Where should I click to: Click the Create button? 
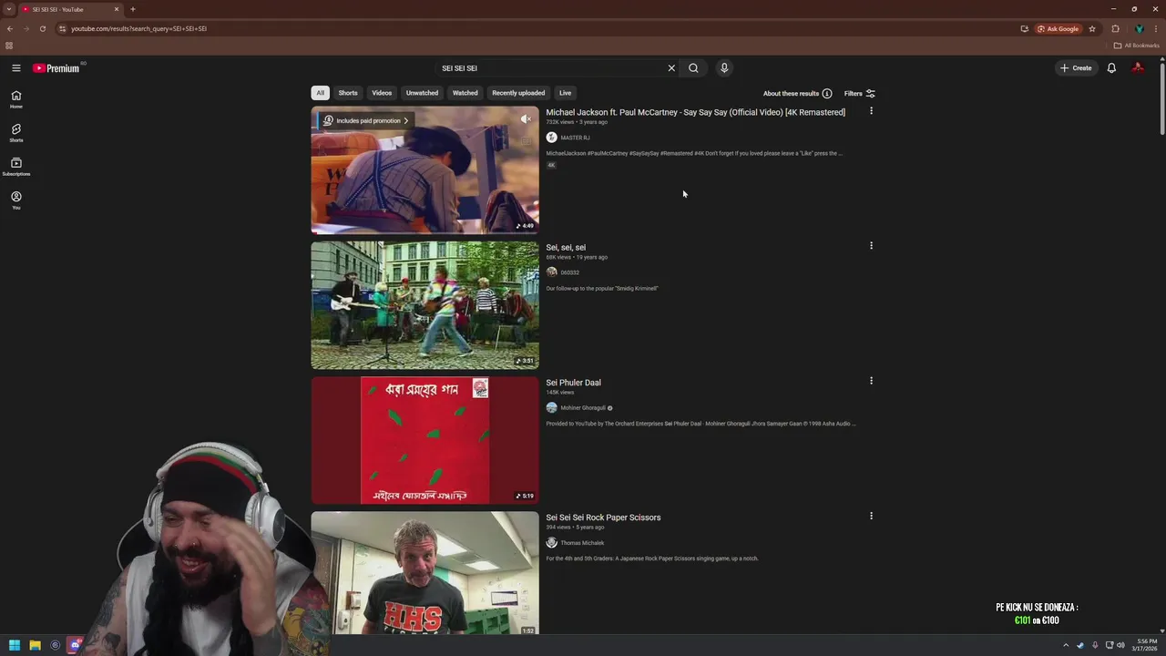coord(1076,68)
